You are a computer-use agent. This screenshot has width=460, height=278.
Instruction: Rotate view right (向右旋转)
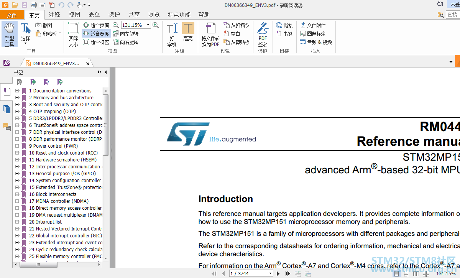125,42
